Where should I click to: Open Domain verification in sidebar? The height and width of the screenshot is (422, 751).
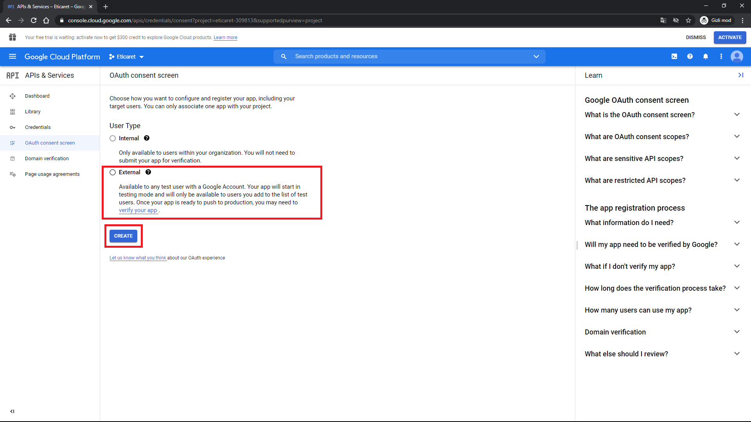tap(50, 159)
